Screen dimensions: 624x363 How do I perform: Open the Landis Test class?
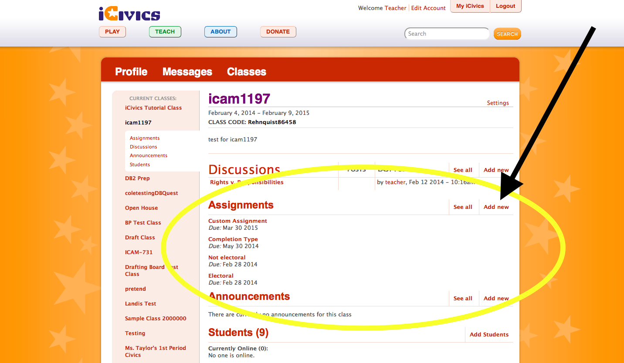coord(140,304)
